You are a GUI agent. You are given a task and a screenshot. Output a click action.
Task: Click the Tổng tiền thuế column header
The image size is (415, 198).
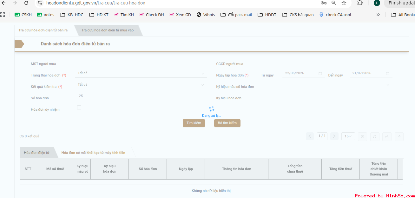341,169
